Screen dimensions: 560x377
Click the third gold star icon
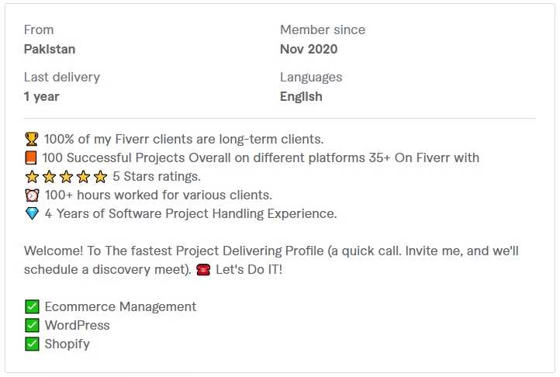pos(66,177)
